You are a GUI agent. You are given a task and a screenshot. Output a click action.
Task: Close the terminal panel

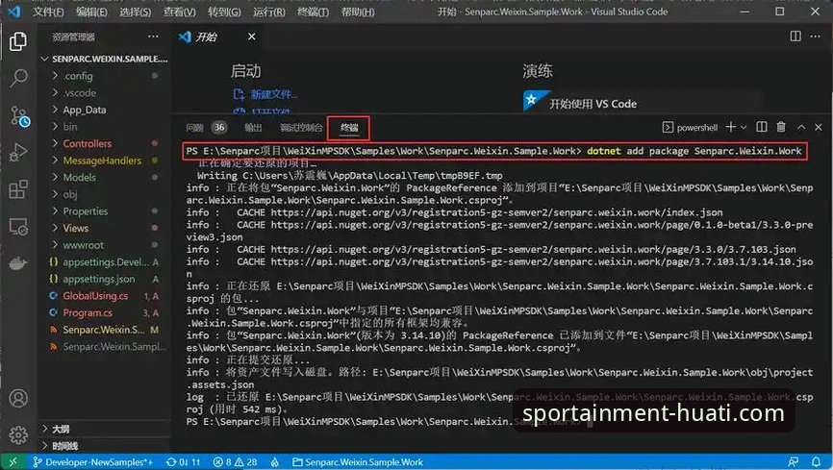coord(819,127)
